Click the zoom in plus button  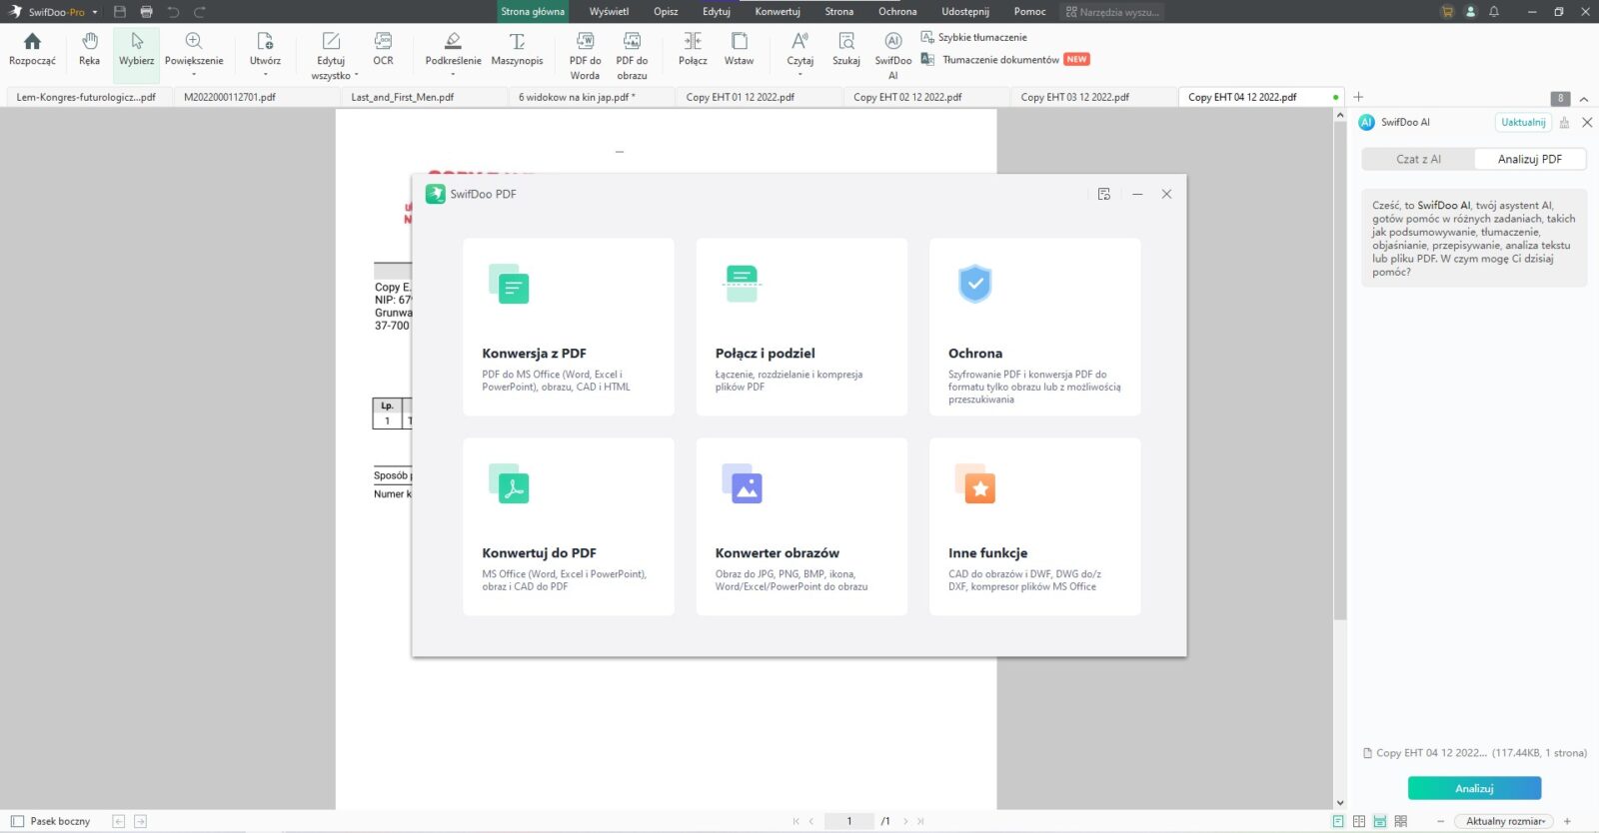point(1567,821)
